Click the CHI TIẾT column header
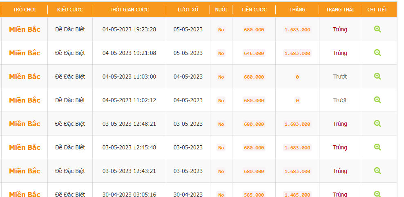The height and width of the screenshot is (197, 404). [377, 10]
